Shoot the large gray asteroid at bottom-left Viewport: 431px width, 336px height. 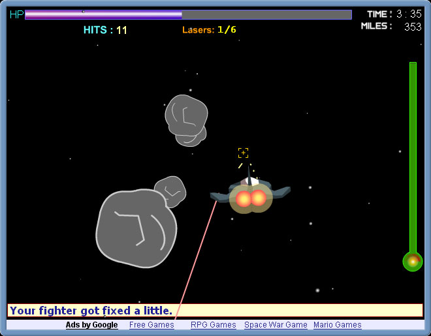[136, 228]
